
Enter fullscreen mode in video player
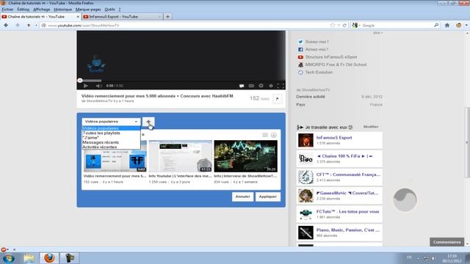tap(281, 86)
